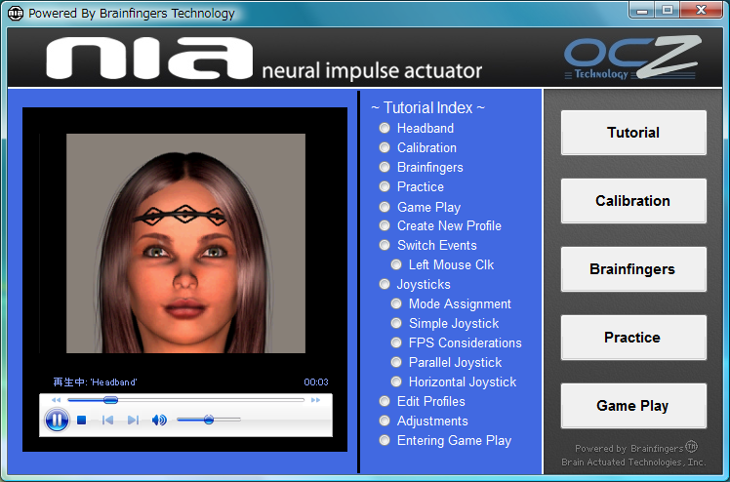This screenshot has height=482, width=730.
Task: Select the Practice tutorial radio button
Action: 385,186
